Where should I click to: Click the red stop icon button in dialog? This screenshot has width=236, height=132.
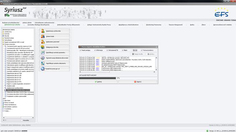138,82
